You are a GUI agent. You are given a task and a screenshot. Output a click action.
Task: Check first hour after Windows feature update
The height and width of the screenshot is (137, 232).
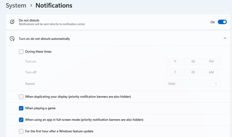[21, 131]
